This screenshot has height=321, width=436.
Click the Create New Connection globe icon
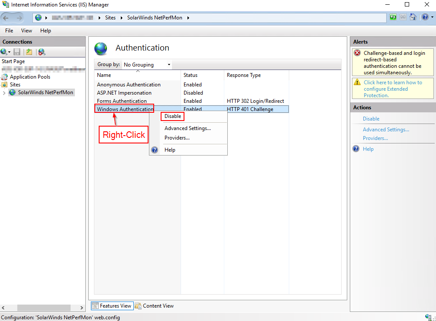pos(4,52)
